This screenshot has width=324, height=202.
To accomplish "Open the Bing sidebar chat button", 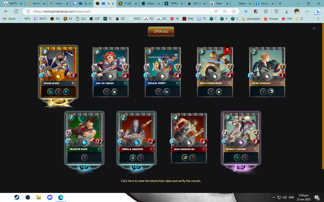I will [x=318, y=11].
